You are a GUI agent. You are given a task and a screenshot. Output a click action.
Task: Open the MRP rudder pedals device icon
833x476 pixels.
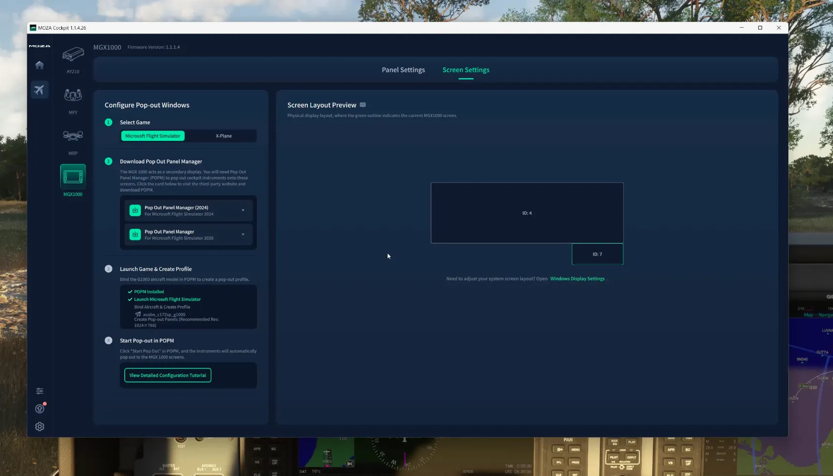click(x=73, y=136)
